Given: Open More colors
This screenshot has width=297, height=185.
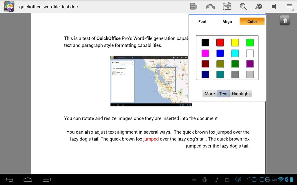Looking at the screenshot, I should point(210,94).
